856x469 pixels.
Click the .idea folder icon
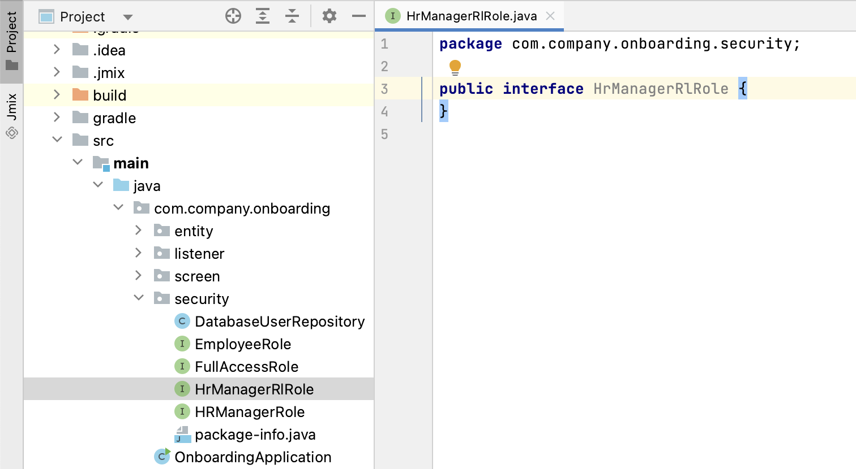[x=80, y=50]
